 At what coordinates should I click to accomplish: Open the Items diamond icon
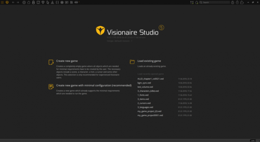(43, 2)
